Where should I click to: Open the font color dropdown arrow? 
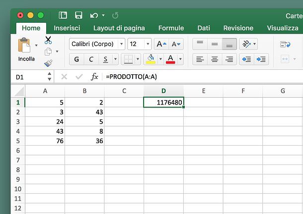180,59
